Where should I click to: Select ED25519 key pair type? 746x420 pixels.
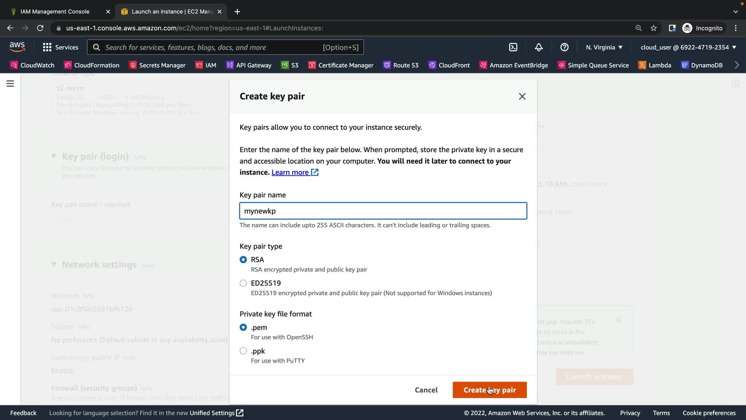(x=243, y=283)
